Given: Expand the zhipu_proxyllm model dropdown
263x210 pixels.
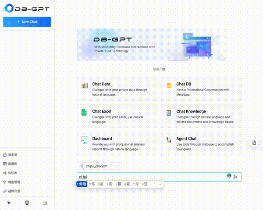Looking at the screenshot, I should [x=99, y=166].
